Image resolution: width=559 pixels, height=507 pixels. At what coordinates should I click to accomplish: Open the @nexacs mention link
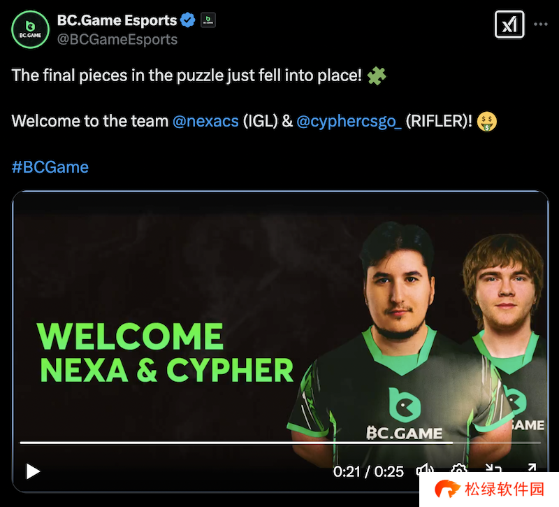pos(205,121)
